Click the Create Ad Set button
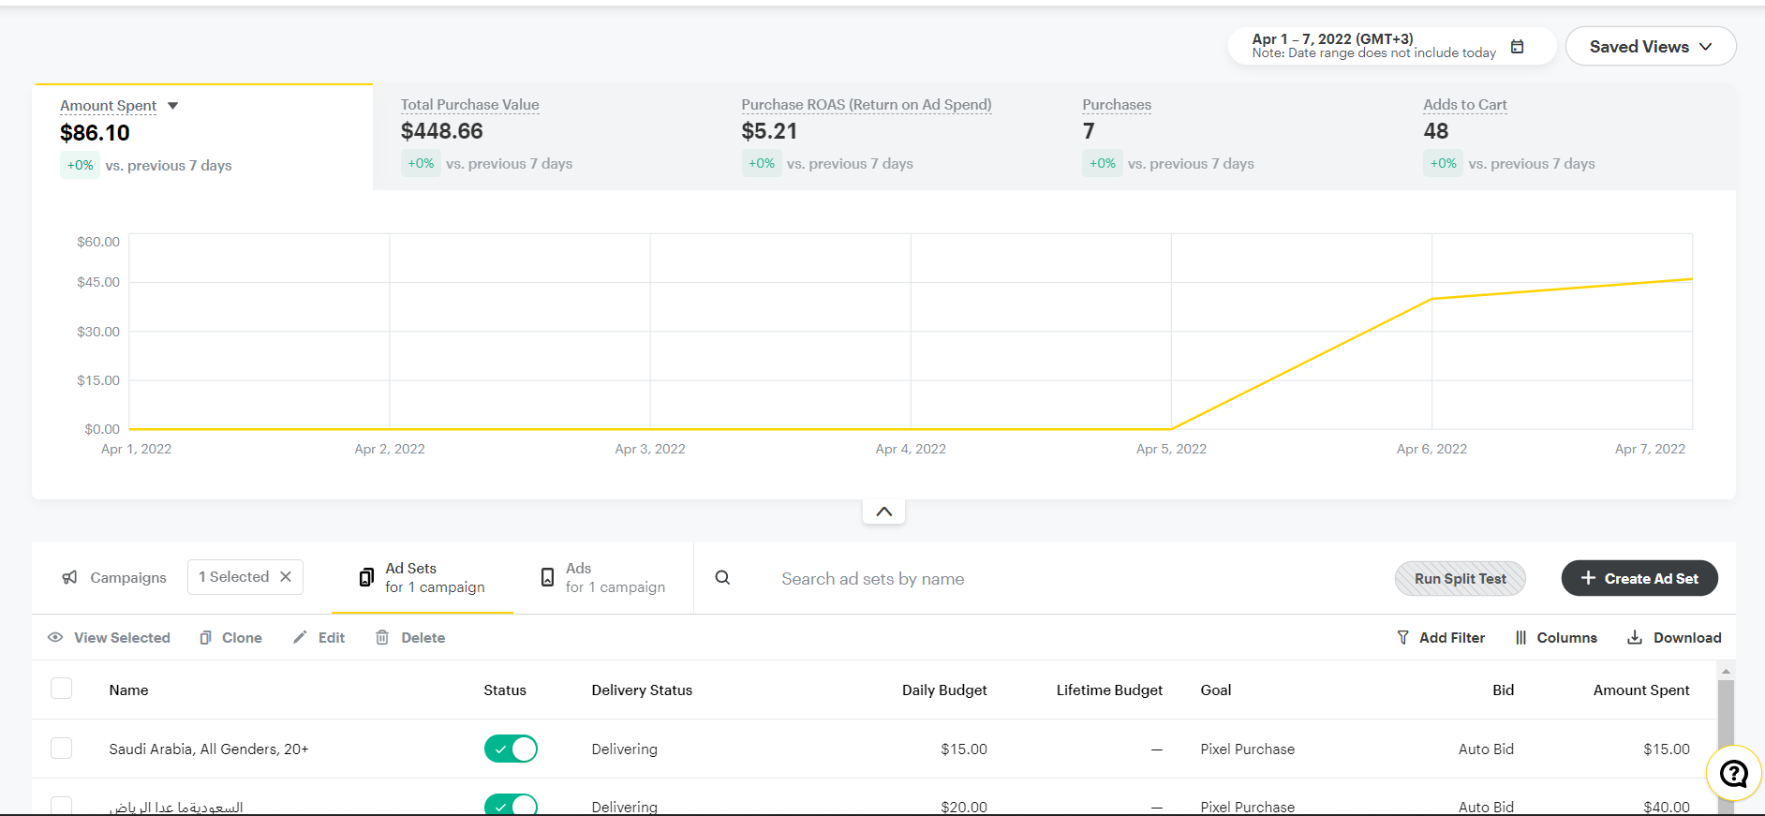 click(x=1639, y=578)
